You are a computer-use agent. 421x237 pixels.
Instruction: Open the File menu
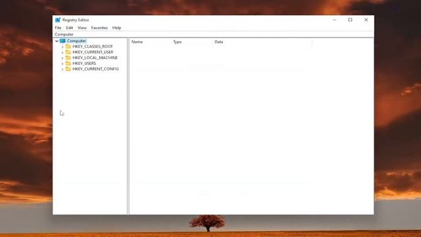click(x=58, y=28)
